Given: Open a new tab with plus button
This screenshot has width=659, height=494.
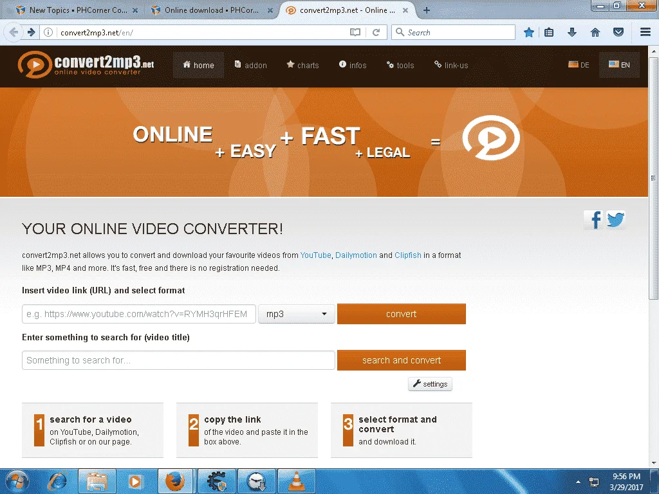Looking at the screenshot, I should (427, 10).
